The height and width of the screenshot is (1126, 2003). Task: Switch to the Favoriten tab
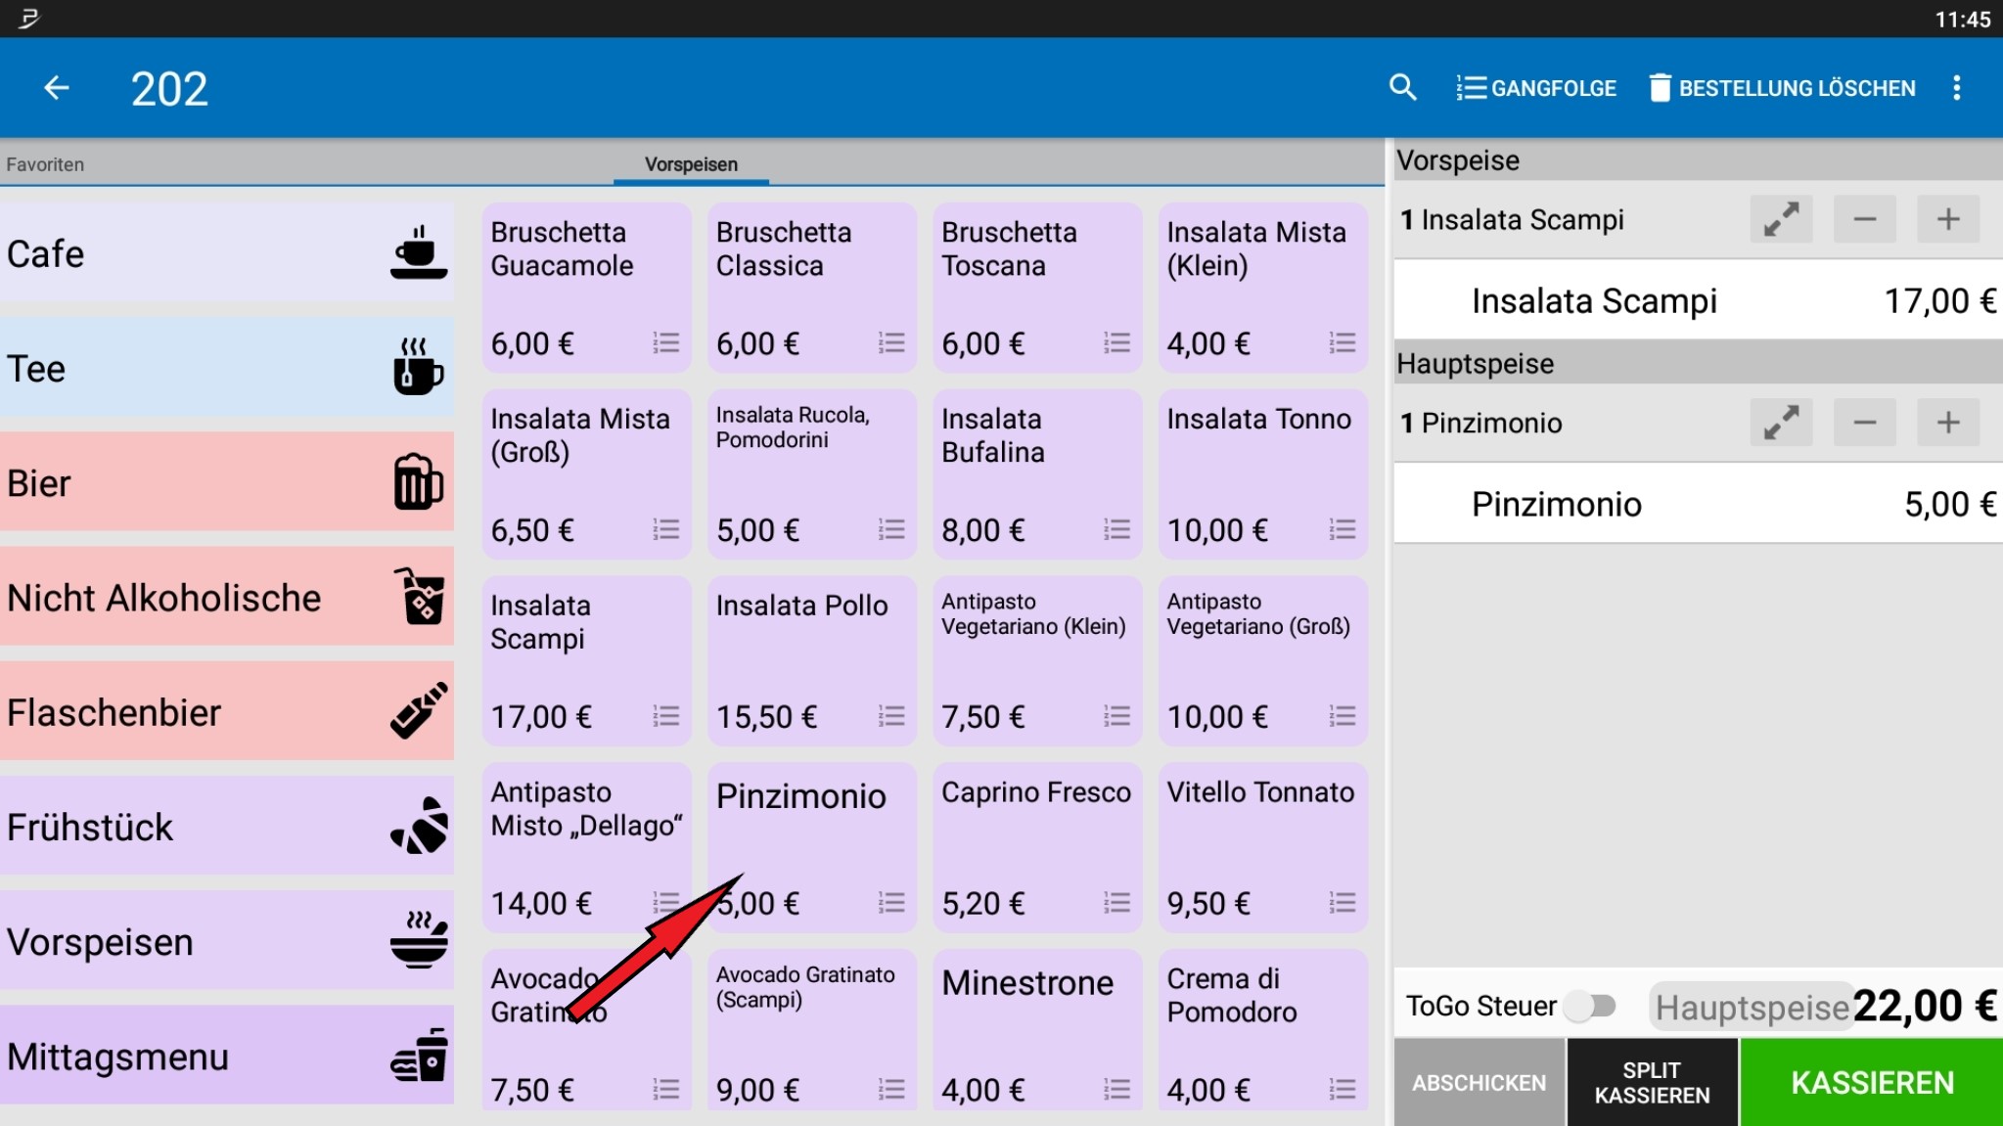point(44,163)
